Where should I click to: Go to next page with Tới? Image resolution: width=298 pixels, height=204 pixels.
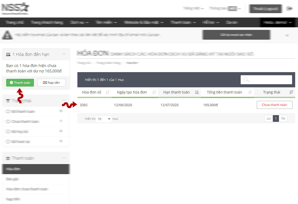[283, 118]
